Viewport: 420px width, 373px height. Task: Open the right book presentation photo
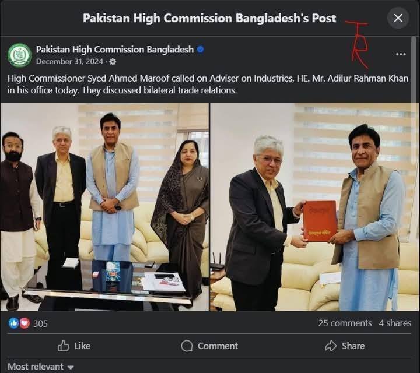(314, 207)
